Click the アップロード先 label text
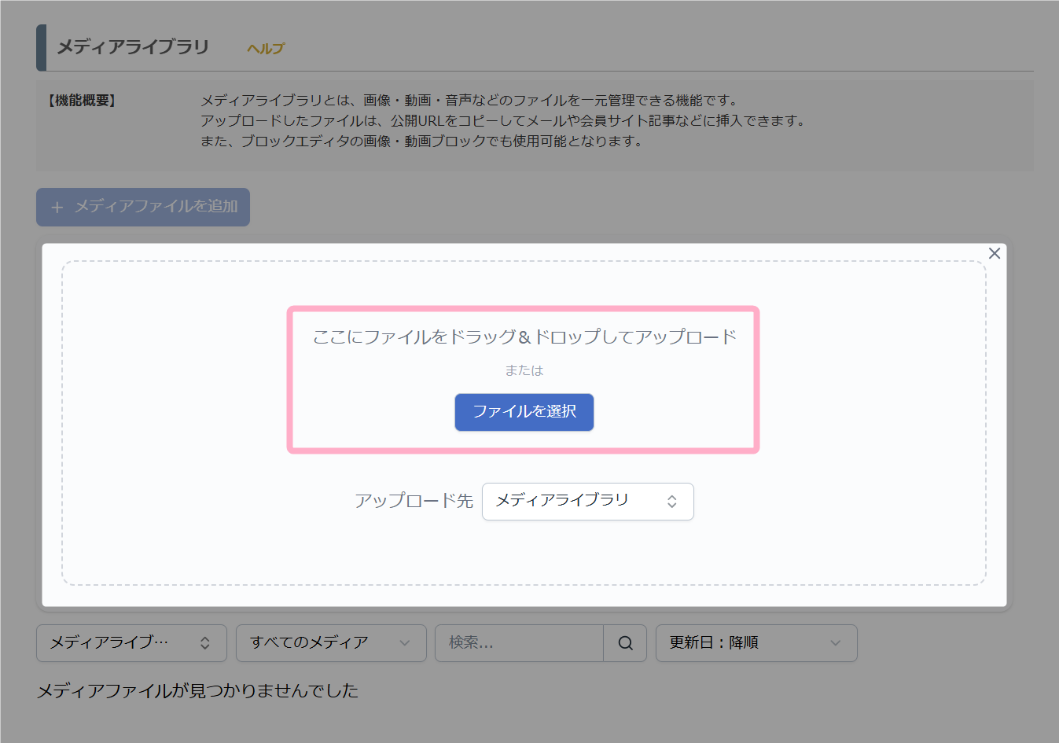 coord(414,501)
